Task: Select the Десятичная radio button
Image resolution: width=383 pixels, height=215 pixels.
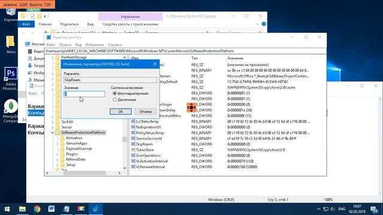Action: coord(114,100)
